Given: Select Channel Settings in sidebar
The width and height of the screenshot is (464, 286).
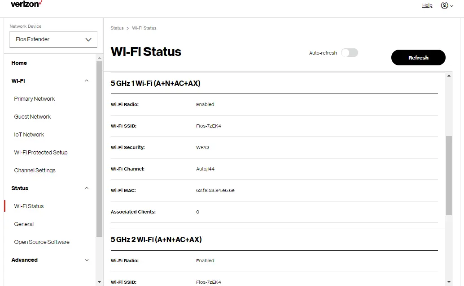Looking at the screenshot, I should 35,170.
